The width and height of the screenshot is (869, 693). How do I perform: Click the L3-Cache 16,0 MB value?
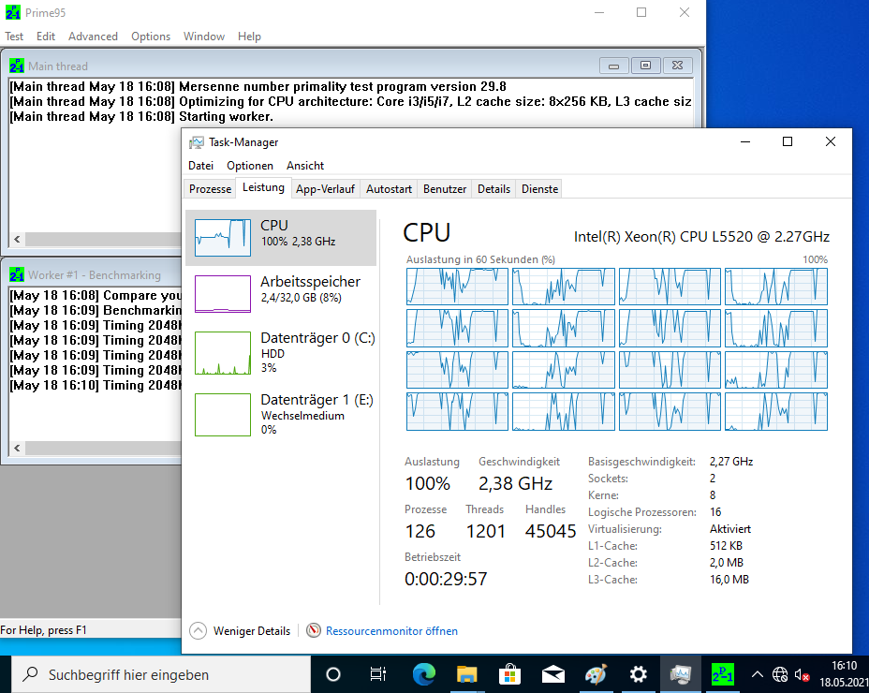coord(729,580)
